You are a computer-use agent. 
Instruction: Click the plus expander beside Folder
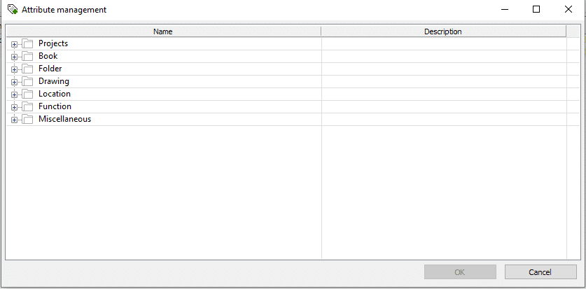tap(15, 69)
